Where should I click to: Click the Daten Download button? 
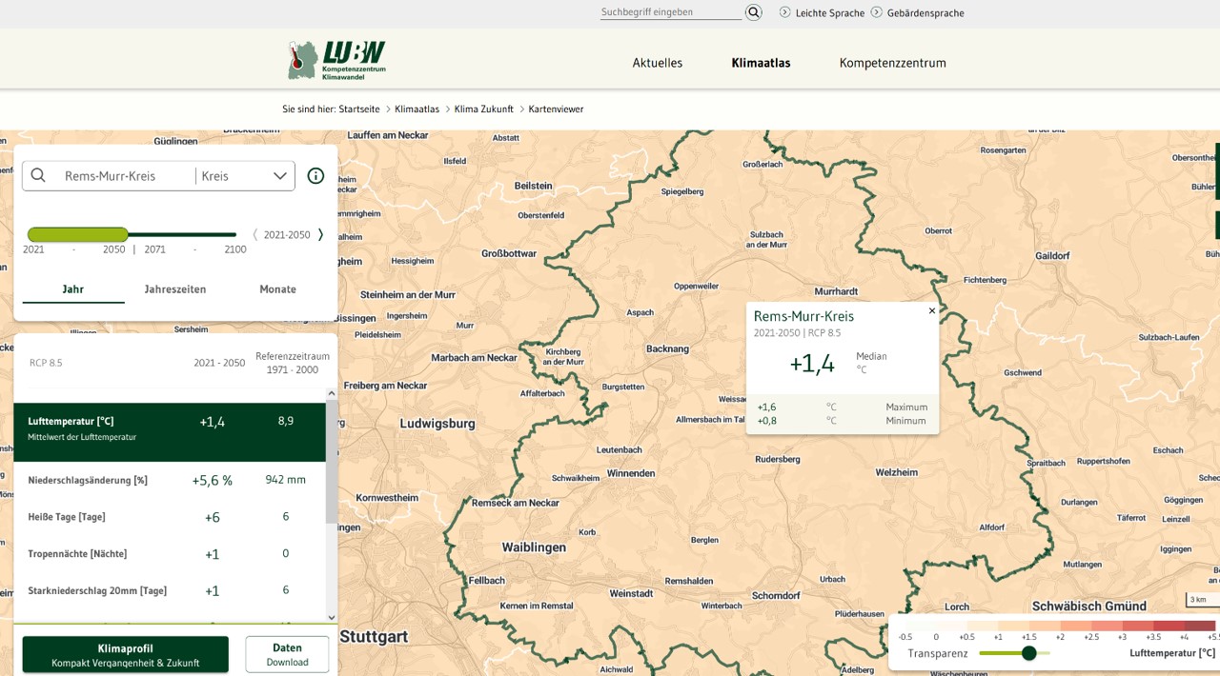(x=287, y=655)
